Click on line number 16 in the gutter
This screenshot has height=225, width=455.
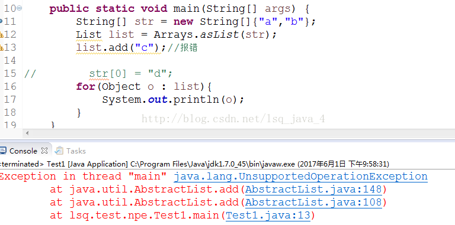[10, 86]
